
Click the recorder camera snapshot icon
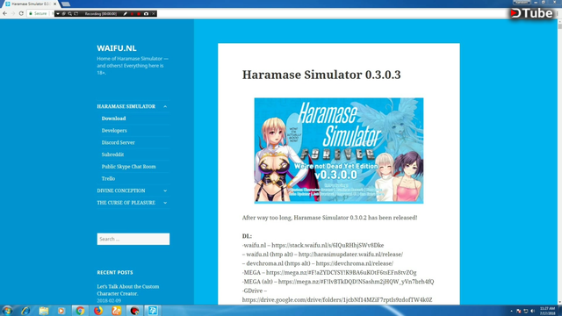click(146, 14)
